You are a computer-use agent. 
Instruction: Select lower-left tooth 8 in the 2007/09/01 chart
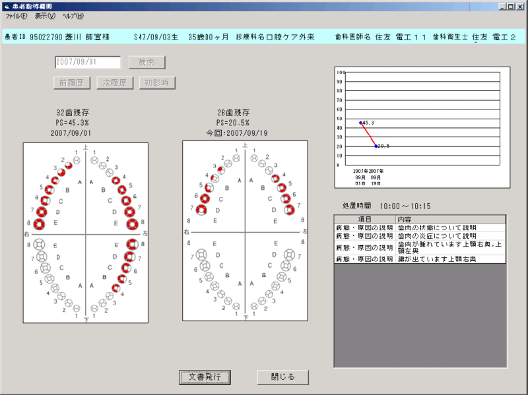[x=133, y=243]
